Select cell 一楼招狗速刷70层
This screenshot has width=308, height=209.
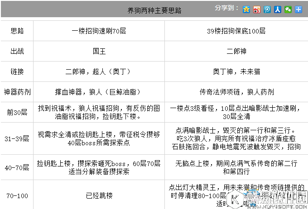pyautogui.click(x=99, y=31)
